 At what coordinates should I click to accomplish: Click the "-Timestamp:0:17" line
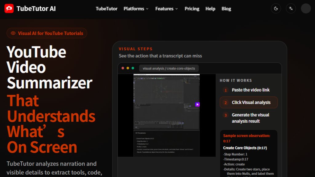235,159
